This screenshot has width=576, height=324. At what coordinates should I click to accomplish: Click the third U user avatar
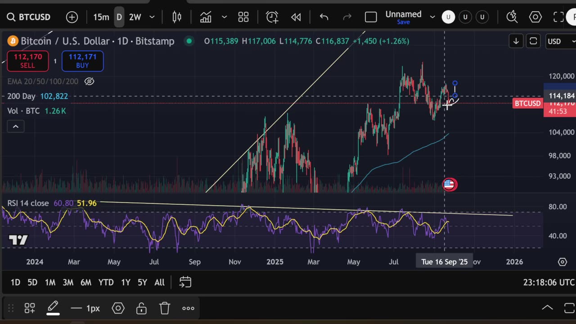pos(482,17)
